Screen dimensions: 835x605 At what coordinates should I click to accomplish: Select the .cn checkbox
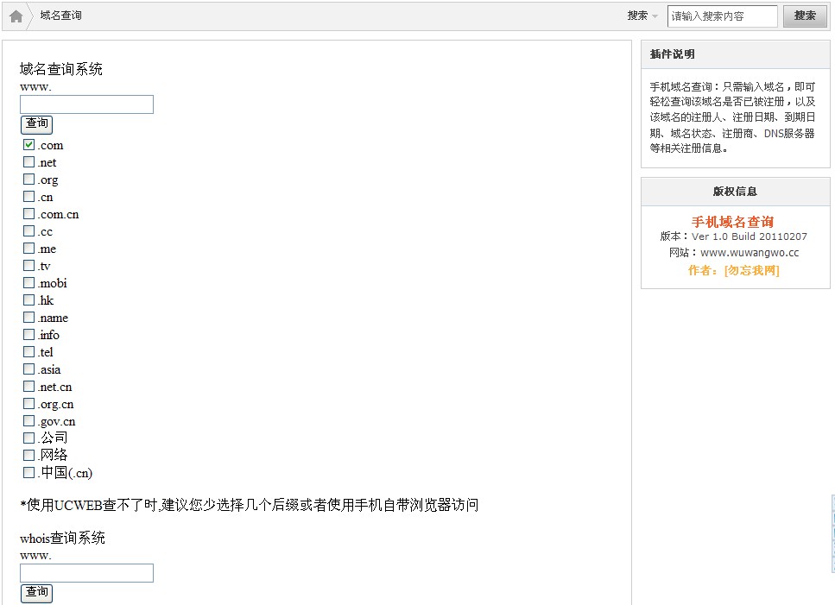[x=28, y=197]
